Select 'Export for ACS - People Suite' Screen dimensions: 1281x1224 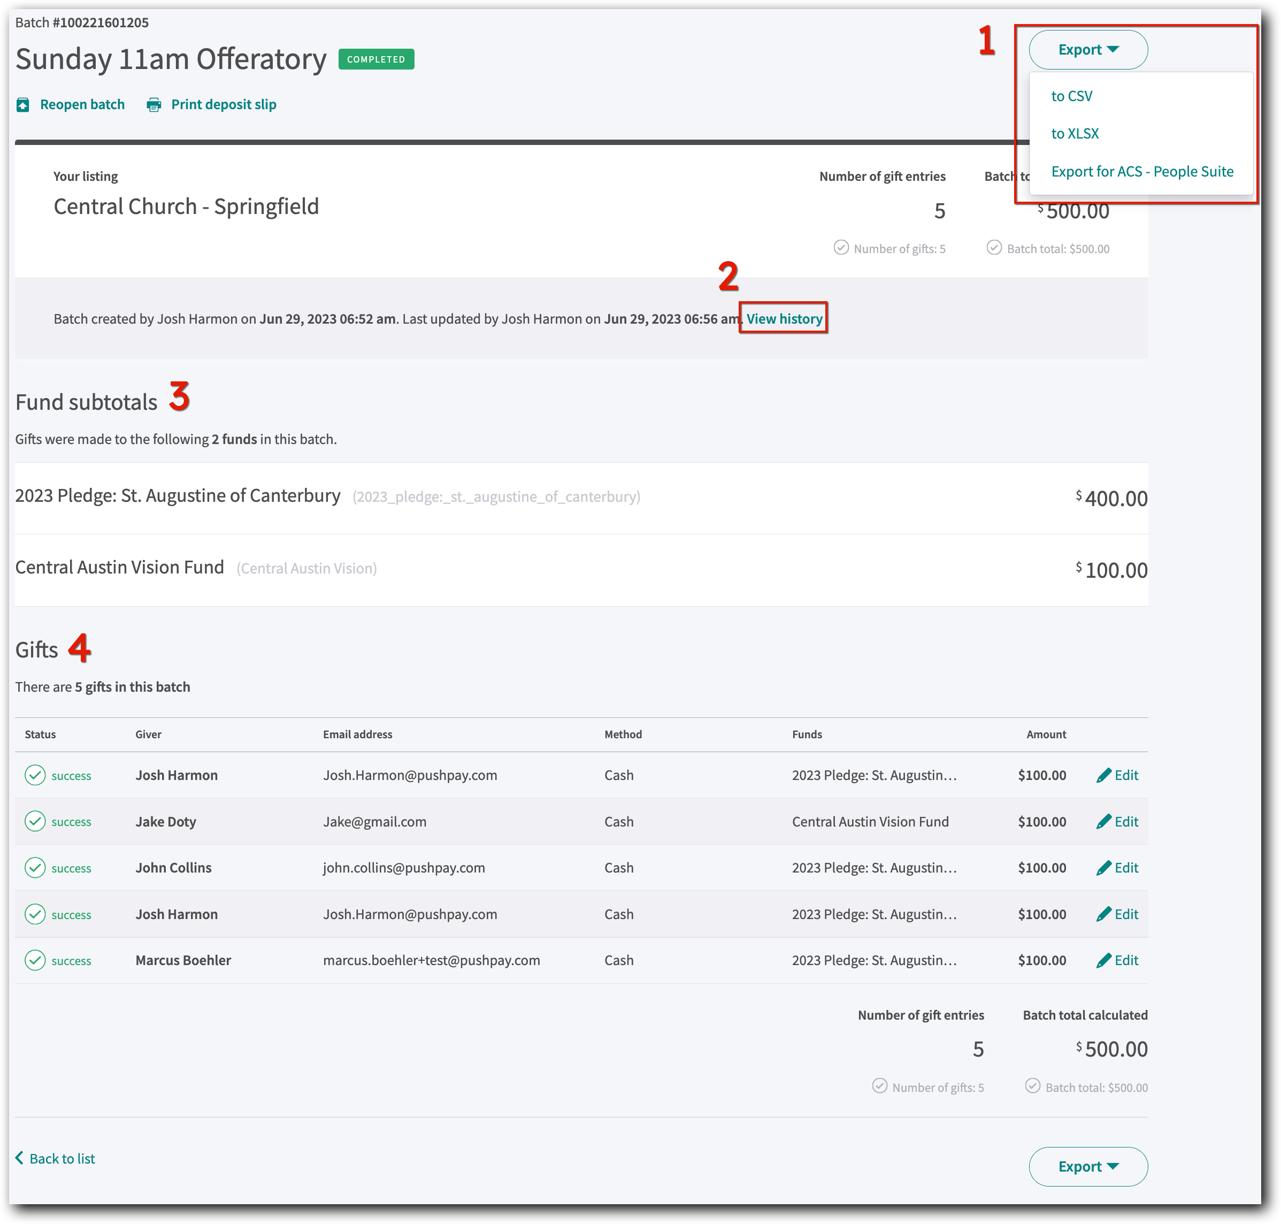click(x=1142, y=172)
